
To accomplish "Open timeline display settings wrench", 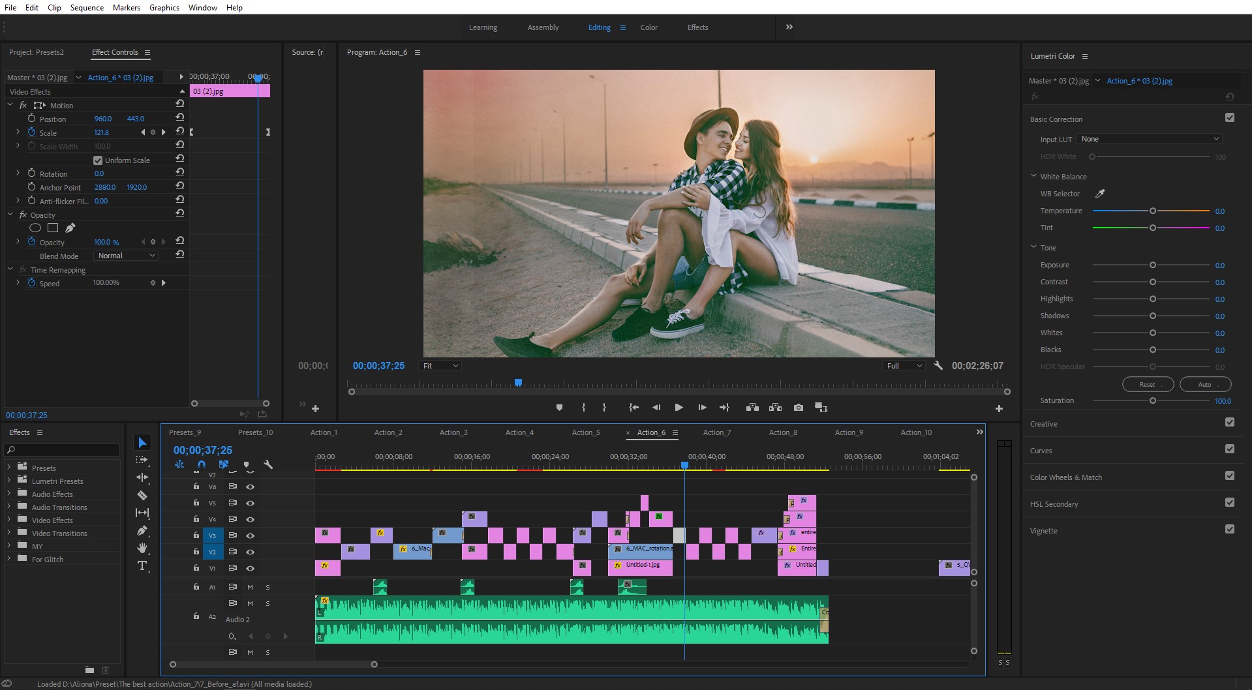I will click(268, 464).
